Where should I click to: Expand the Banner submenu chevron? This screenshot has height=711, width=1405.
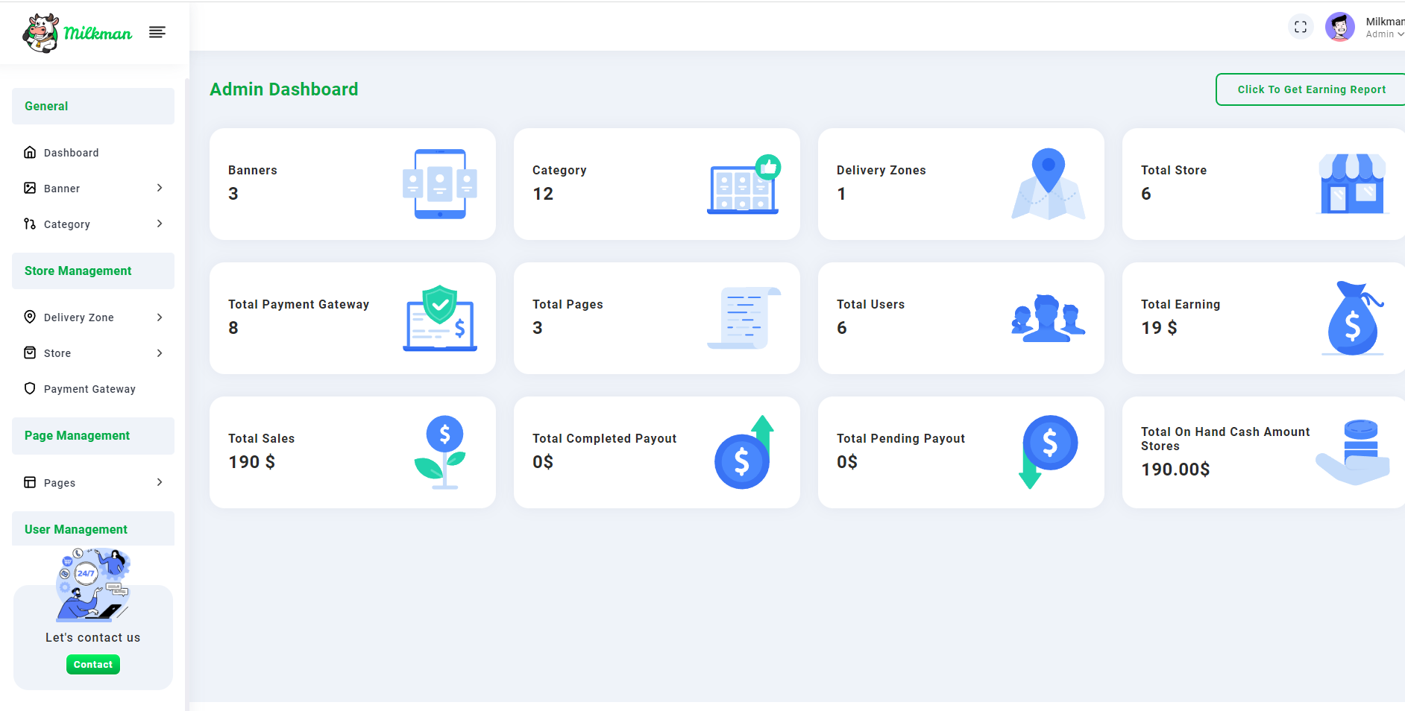pos(160,188)
